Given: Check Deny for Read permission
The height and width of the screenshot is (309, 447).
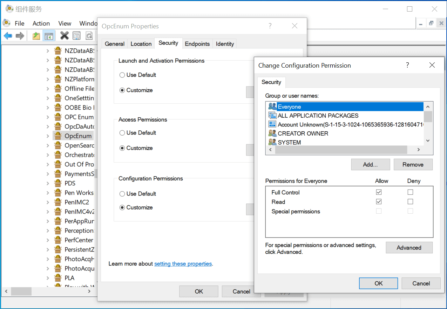Looking at the screenshot, I should (x=410, y=202).
